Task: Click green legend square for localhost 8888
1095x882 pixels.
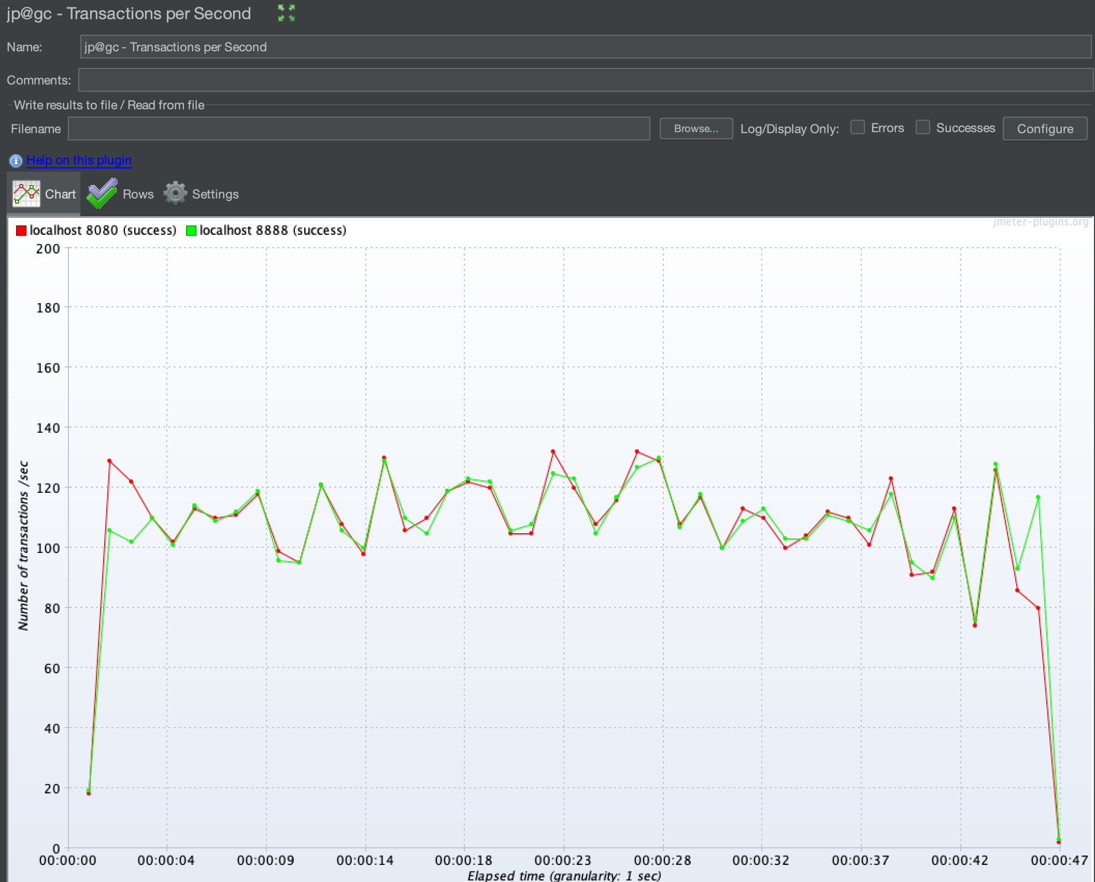Action: pos(191,231)
